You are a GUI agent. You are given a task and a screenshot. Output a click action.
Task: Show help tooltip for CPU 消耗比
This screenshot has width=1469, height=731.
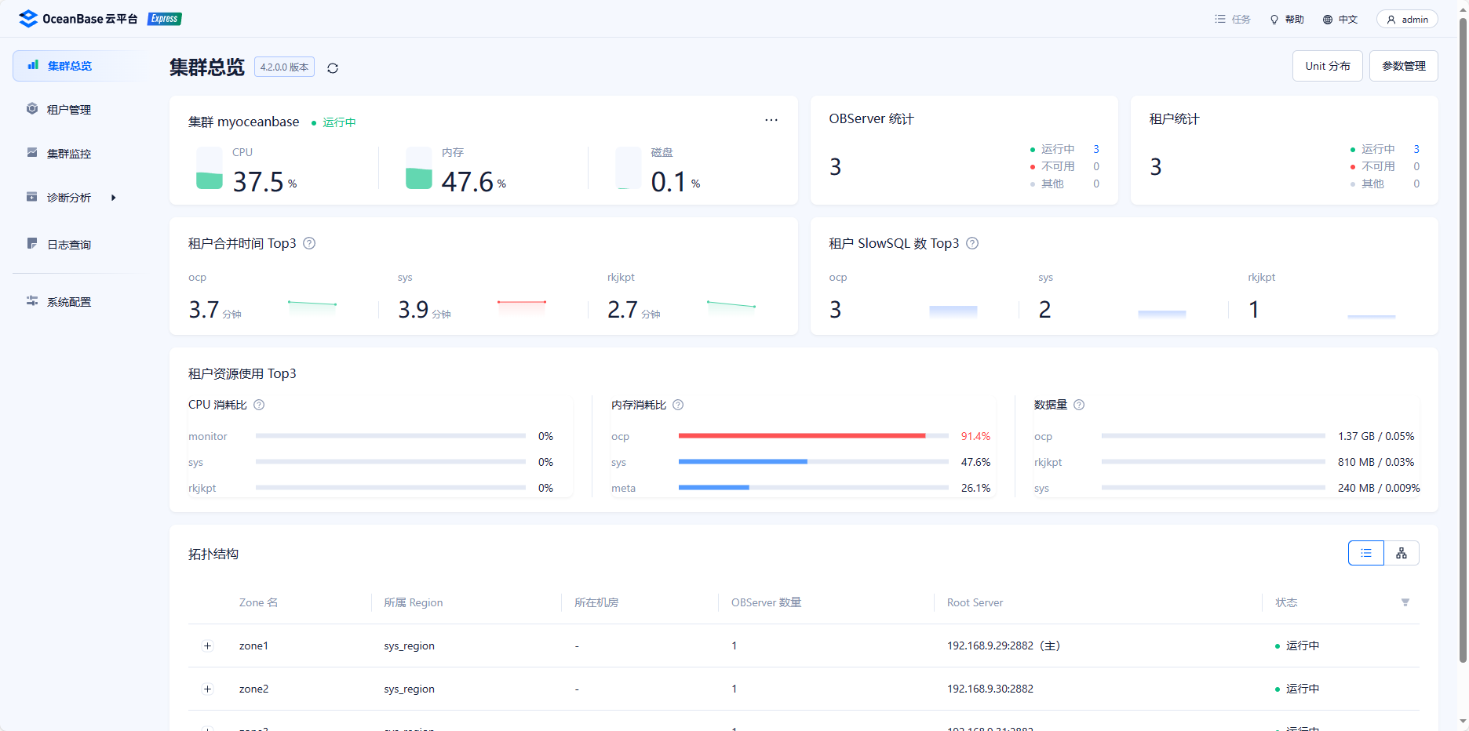pos(259,405)
